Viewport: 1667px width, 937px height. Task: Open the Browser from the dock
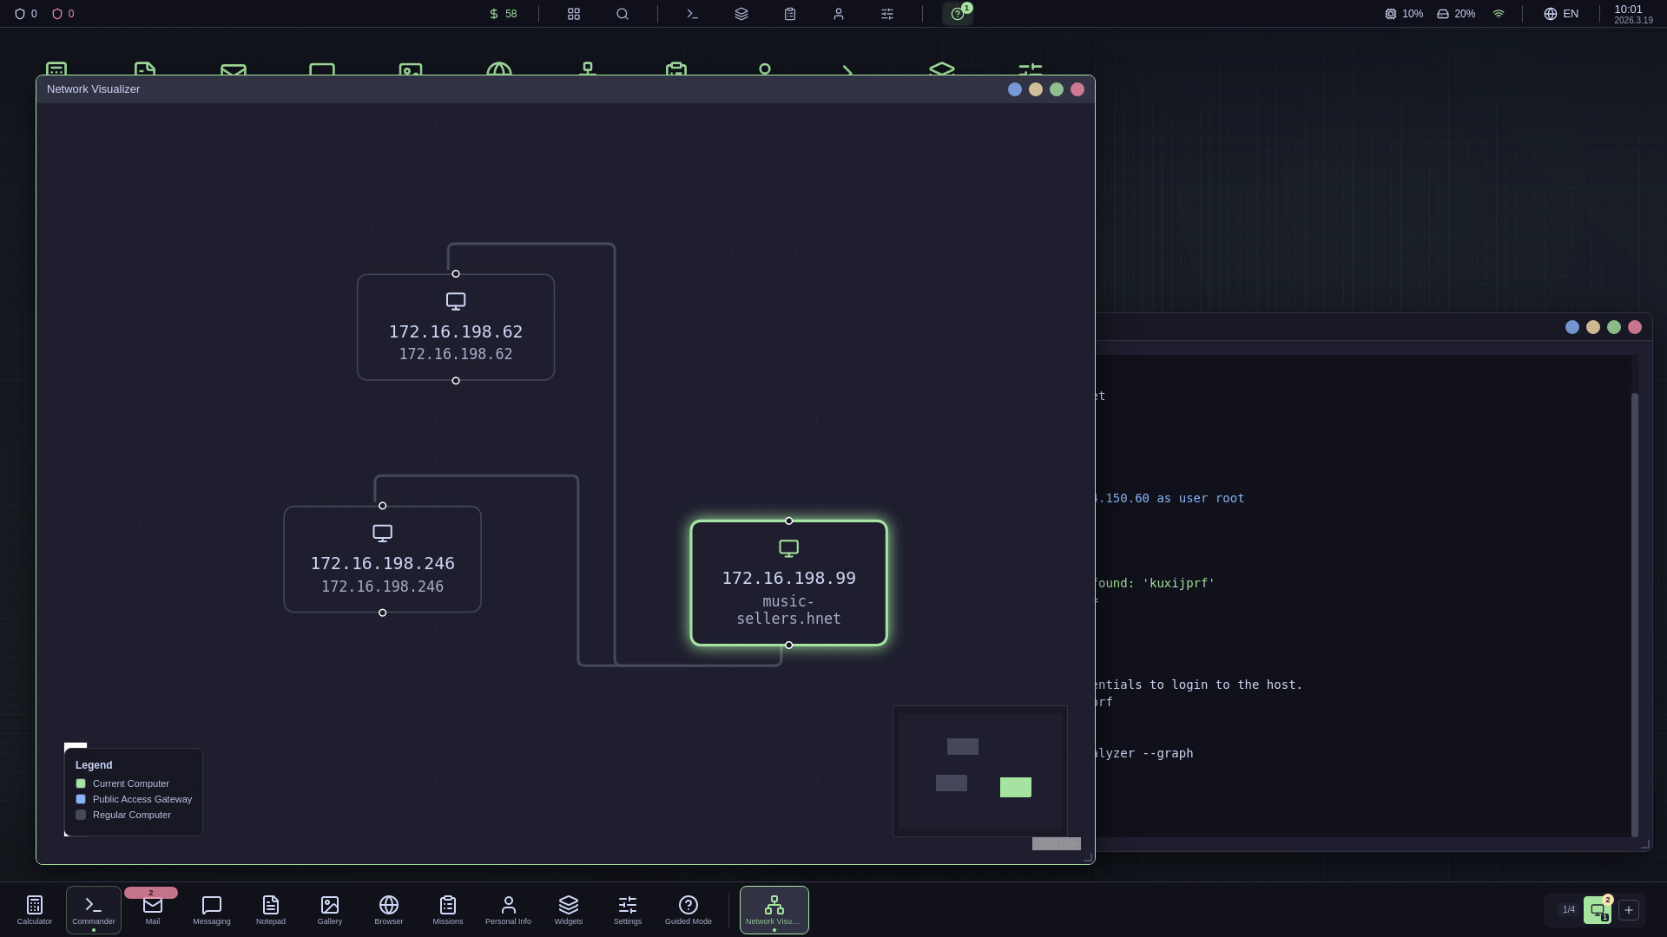[388, 908]
